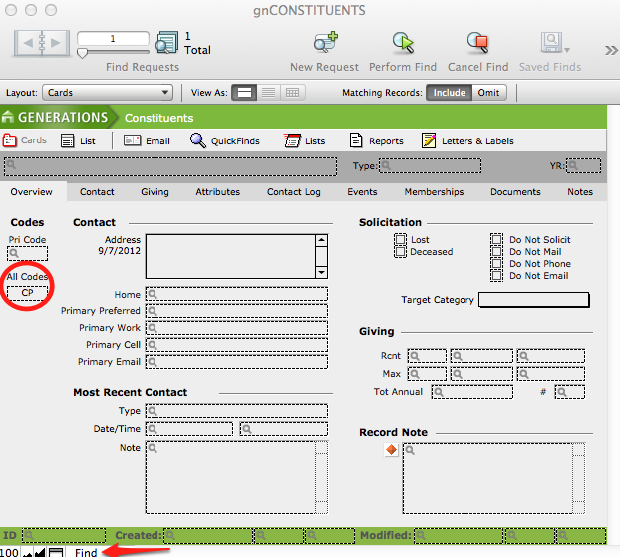Enable the Do Not Solicit checkbox
Viewport: 620px width, 557px height.
tap(496, 240)
